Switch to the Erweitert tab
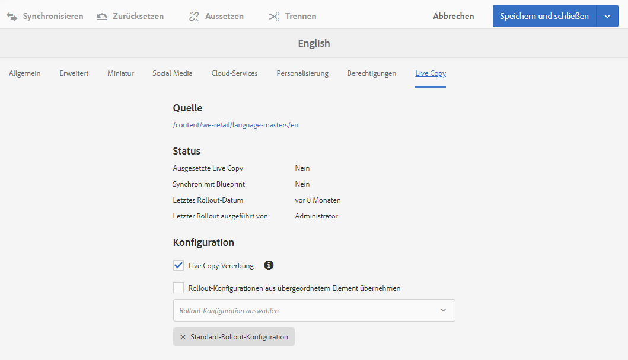 click(x=74, y=73)
